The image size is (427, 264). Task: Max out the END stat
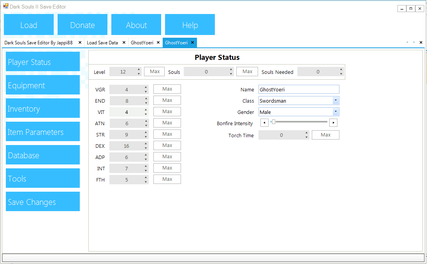[x=167, y=100]
